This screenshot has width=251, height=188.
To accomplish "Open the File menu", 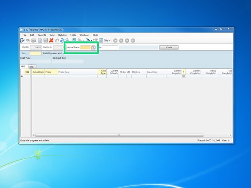I will [25, 35].
